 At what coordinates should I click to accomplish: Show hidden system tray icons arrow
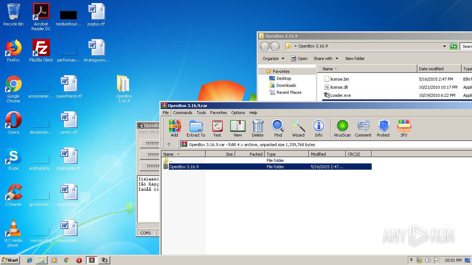click(x=411, y=260)
